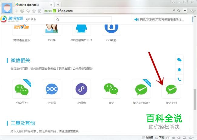Bookmark page with address bar star

179,11
